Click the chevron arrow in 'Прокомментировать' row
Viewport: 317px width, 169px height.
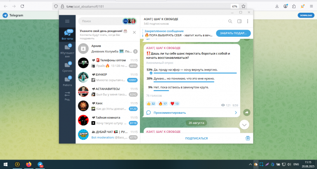[236, 113]
